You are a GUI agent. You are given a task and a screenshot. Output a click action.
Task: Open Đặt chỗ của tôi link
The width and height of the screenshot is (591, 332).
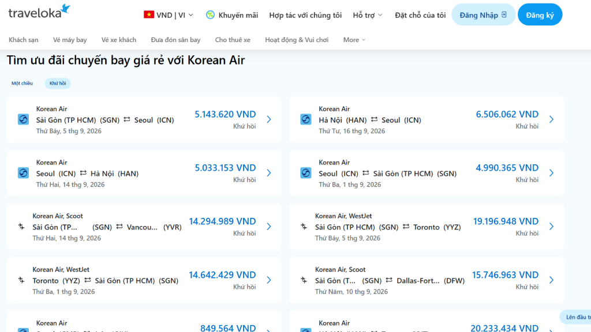(x=420, y=15)
